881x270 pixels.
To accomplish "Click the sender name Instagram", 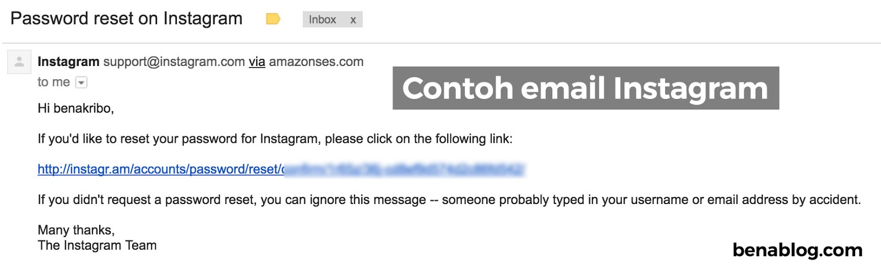I will pyautogui.click(x=68, y=62).
